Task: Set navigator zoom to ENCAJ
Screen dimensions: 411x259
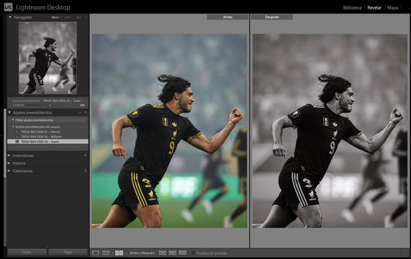Action: tap(55, 17)
